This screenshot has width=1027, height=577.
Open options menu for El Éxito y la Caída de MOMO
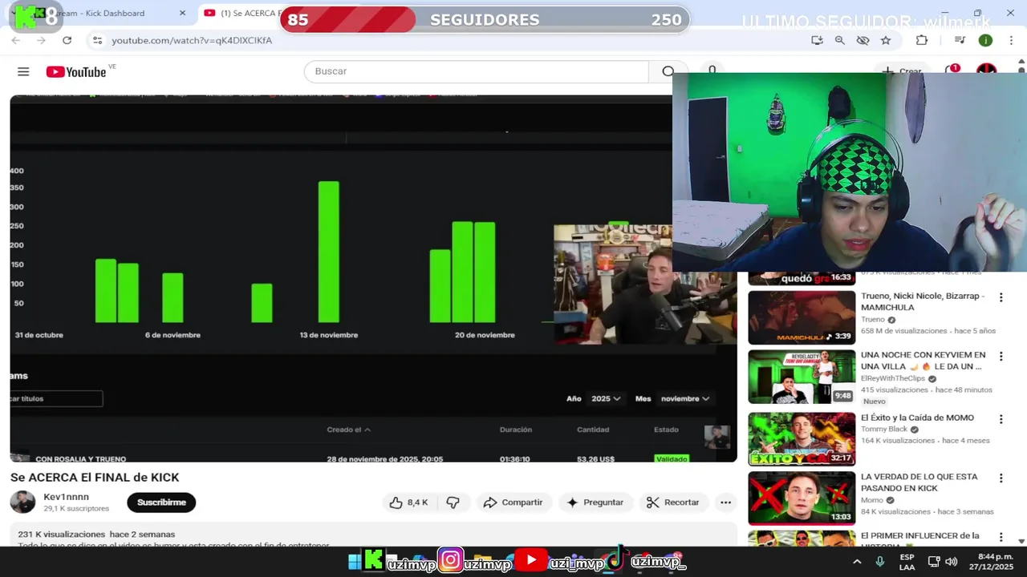point(1001,419)
